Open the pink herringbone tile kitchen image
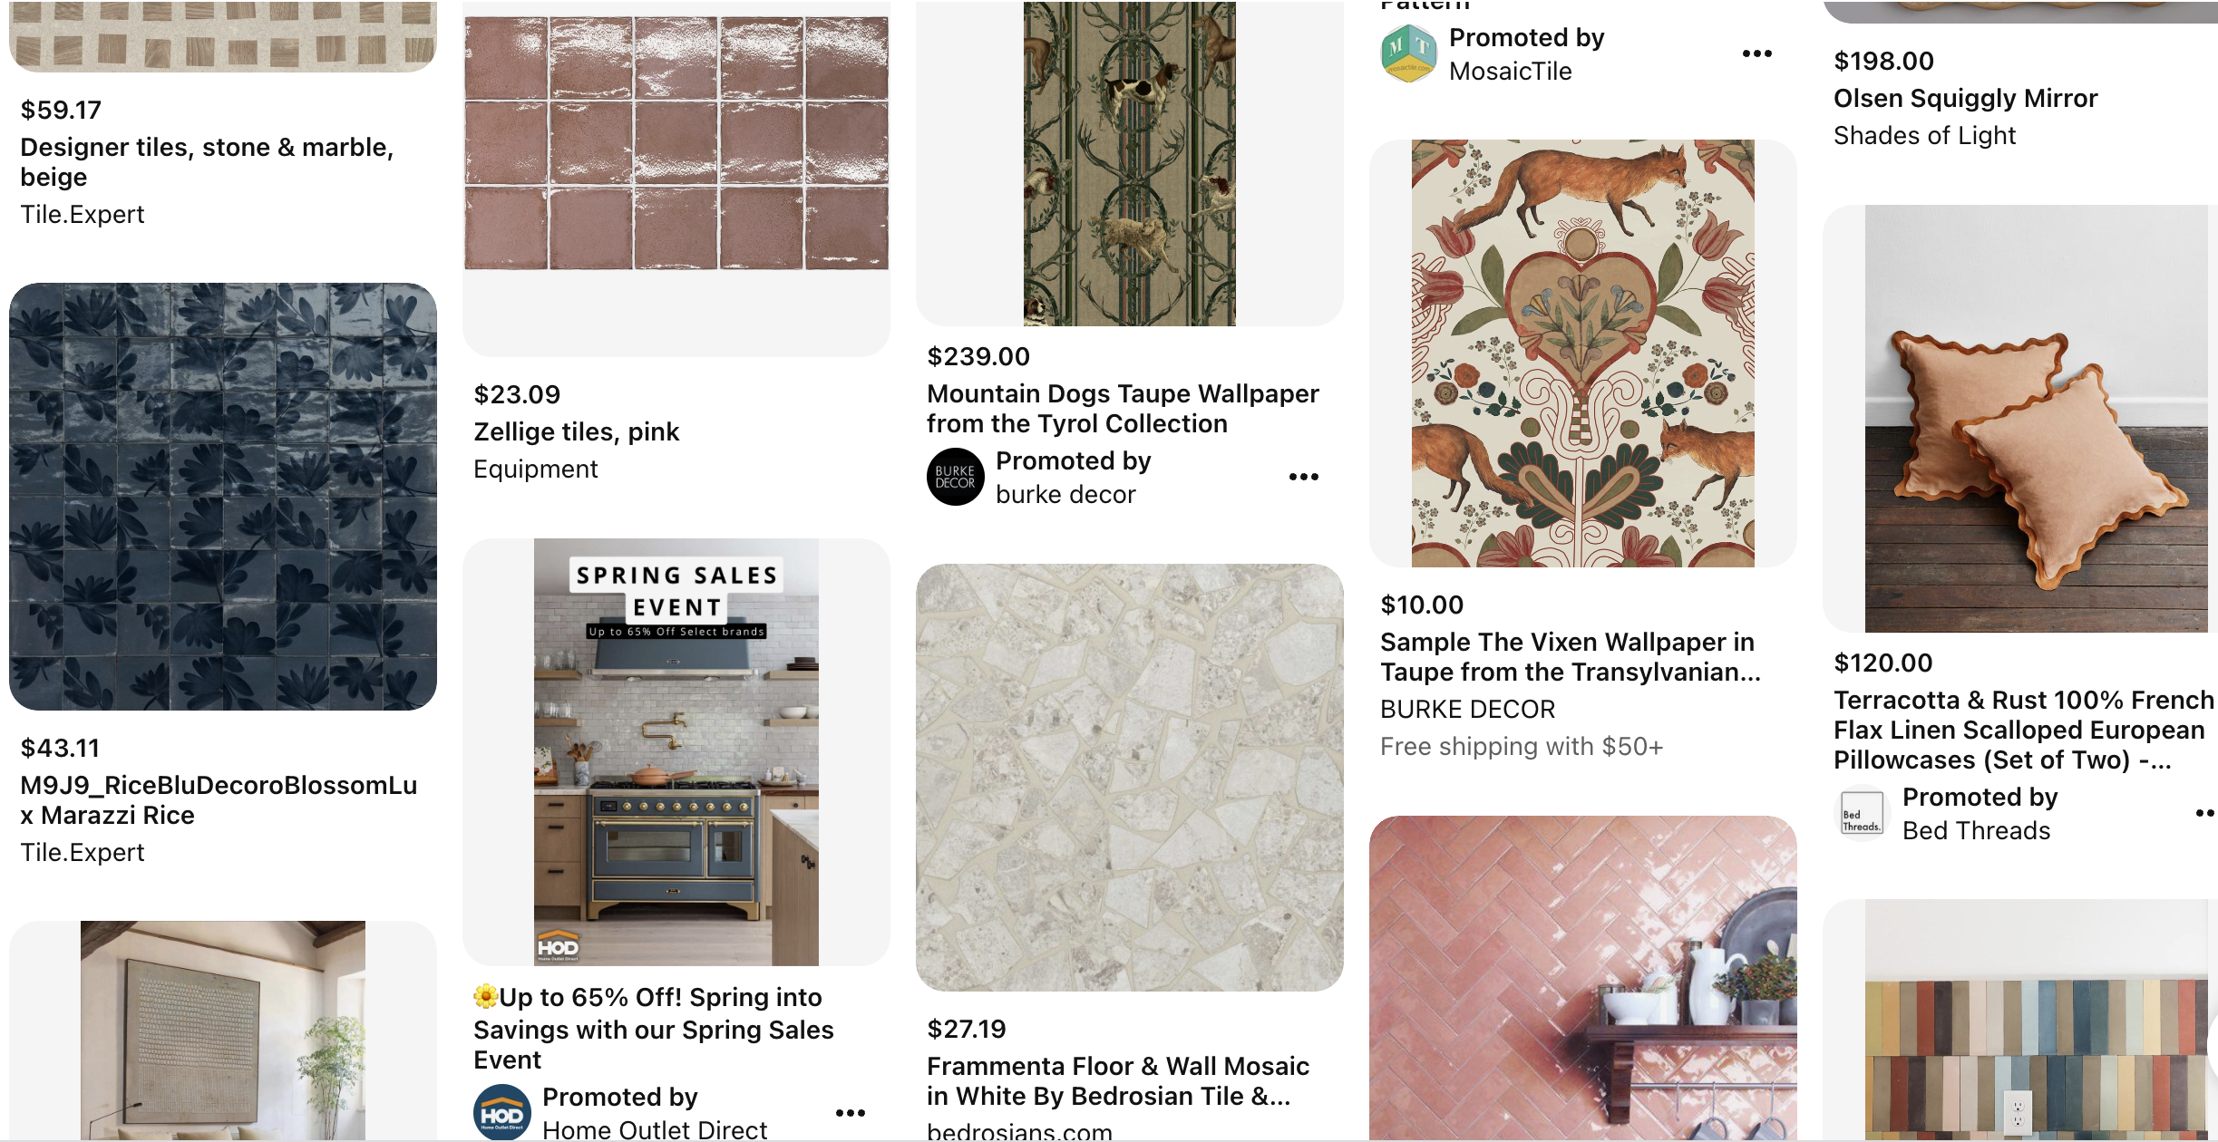This screenshot has width=2218, height=1142. (x=1583, y=979)
